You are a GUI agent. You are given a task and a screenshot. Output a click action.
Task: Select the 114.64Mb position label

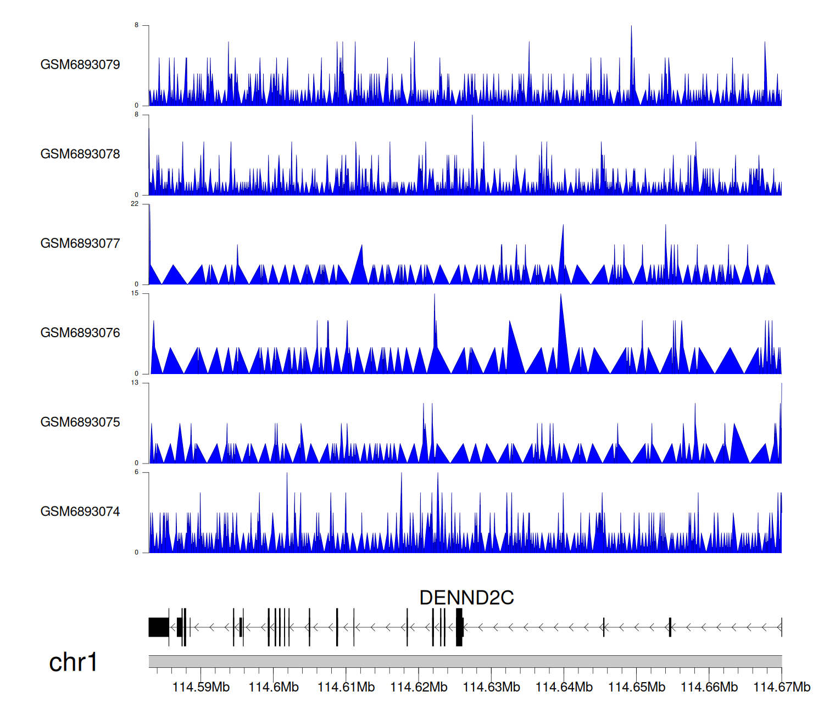point(564,687)
